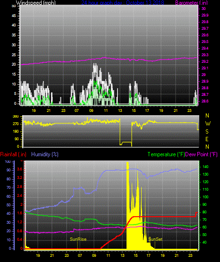Click the 45 mph windspeed scale value
Image resolution: width=220 pixels, height=262 pixels.
pos(14,16)
